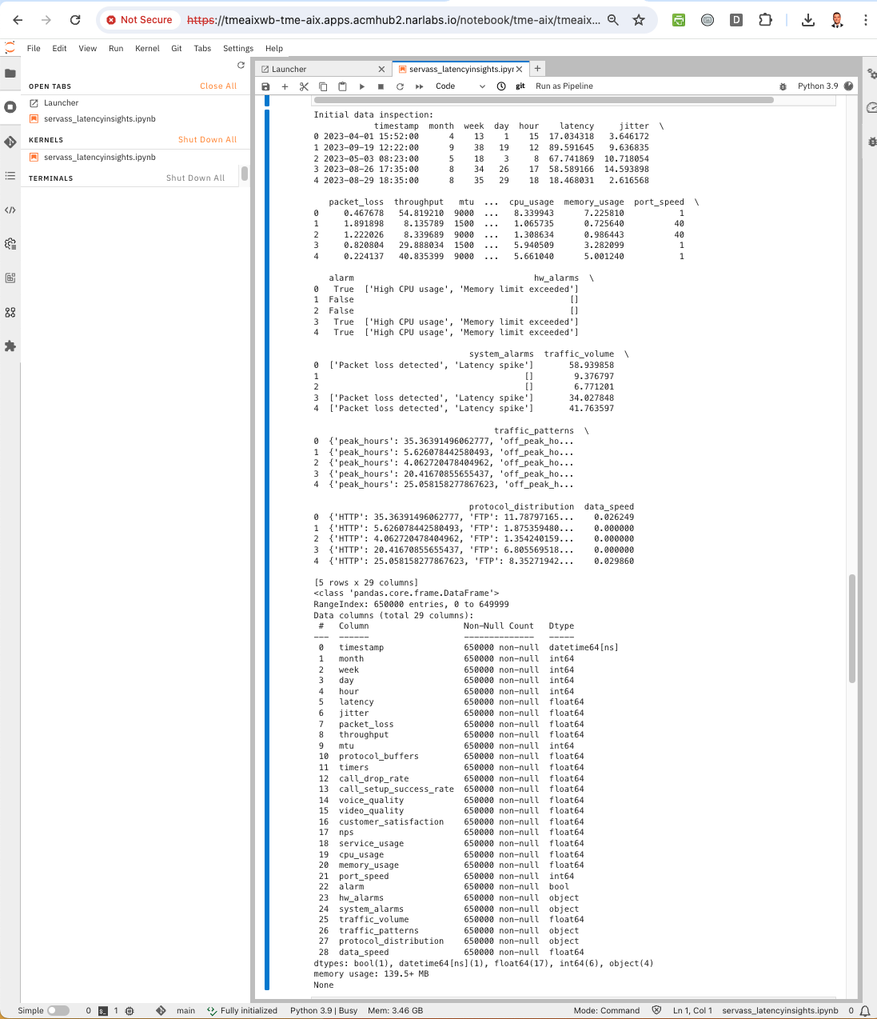Open the debugger panel on right sidebar
The height and width of the screenshot is (1019, 877).
click(871, 142)
